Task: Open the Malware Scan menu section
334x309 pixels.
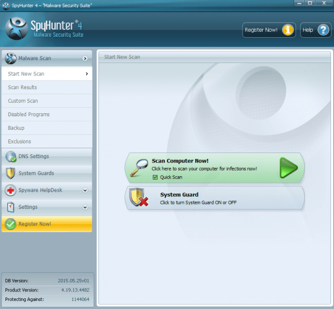Action: 47,58
